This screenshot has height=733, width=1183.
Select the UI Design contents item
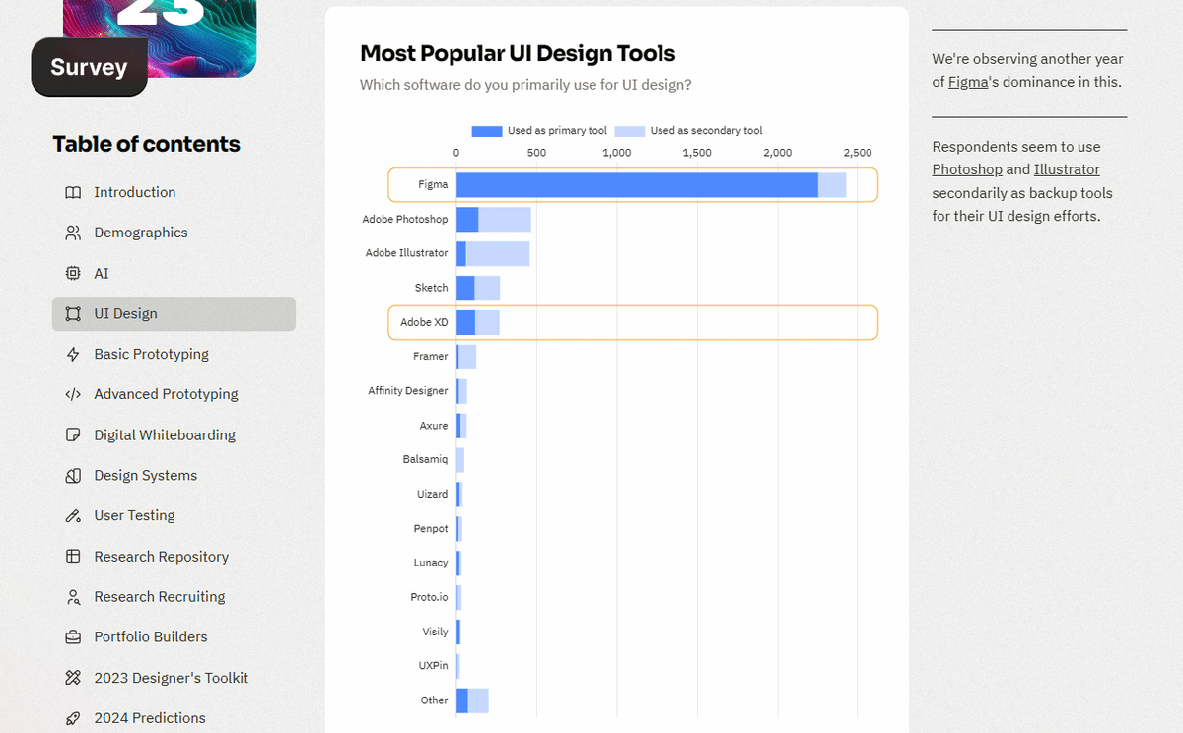tap(174, 314)
